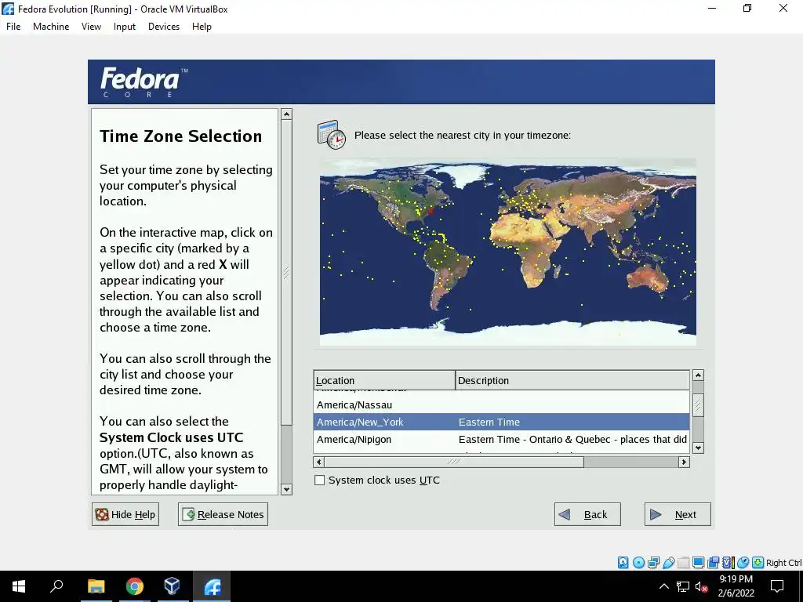Open the Windows notification center
This screenshot has width=803, height=602.
click(777, 586)
